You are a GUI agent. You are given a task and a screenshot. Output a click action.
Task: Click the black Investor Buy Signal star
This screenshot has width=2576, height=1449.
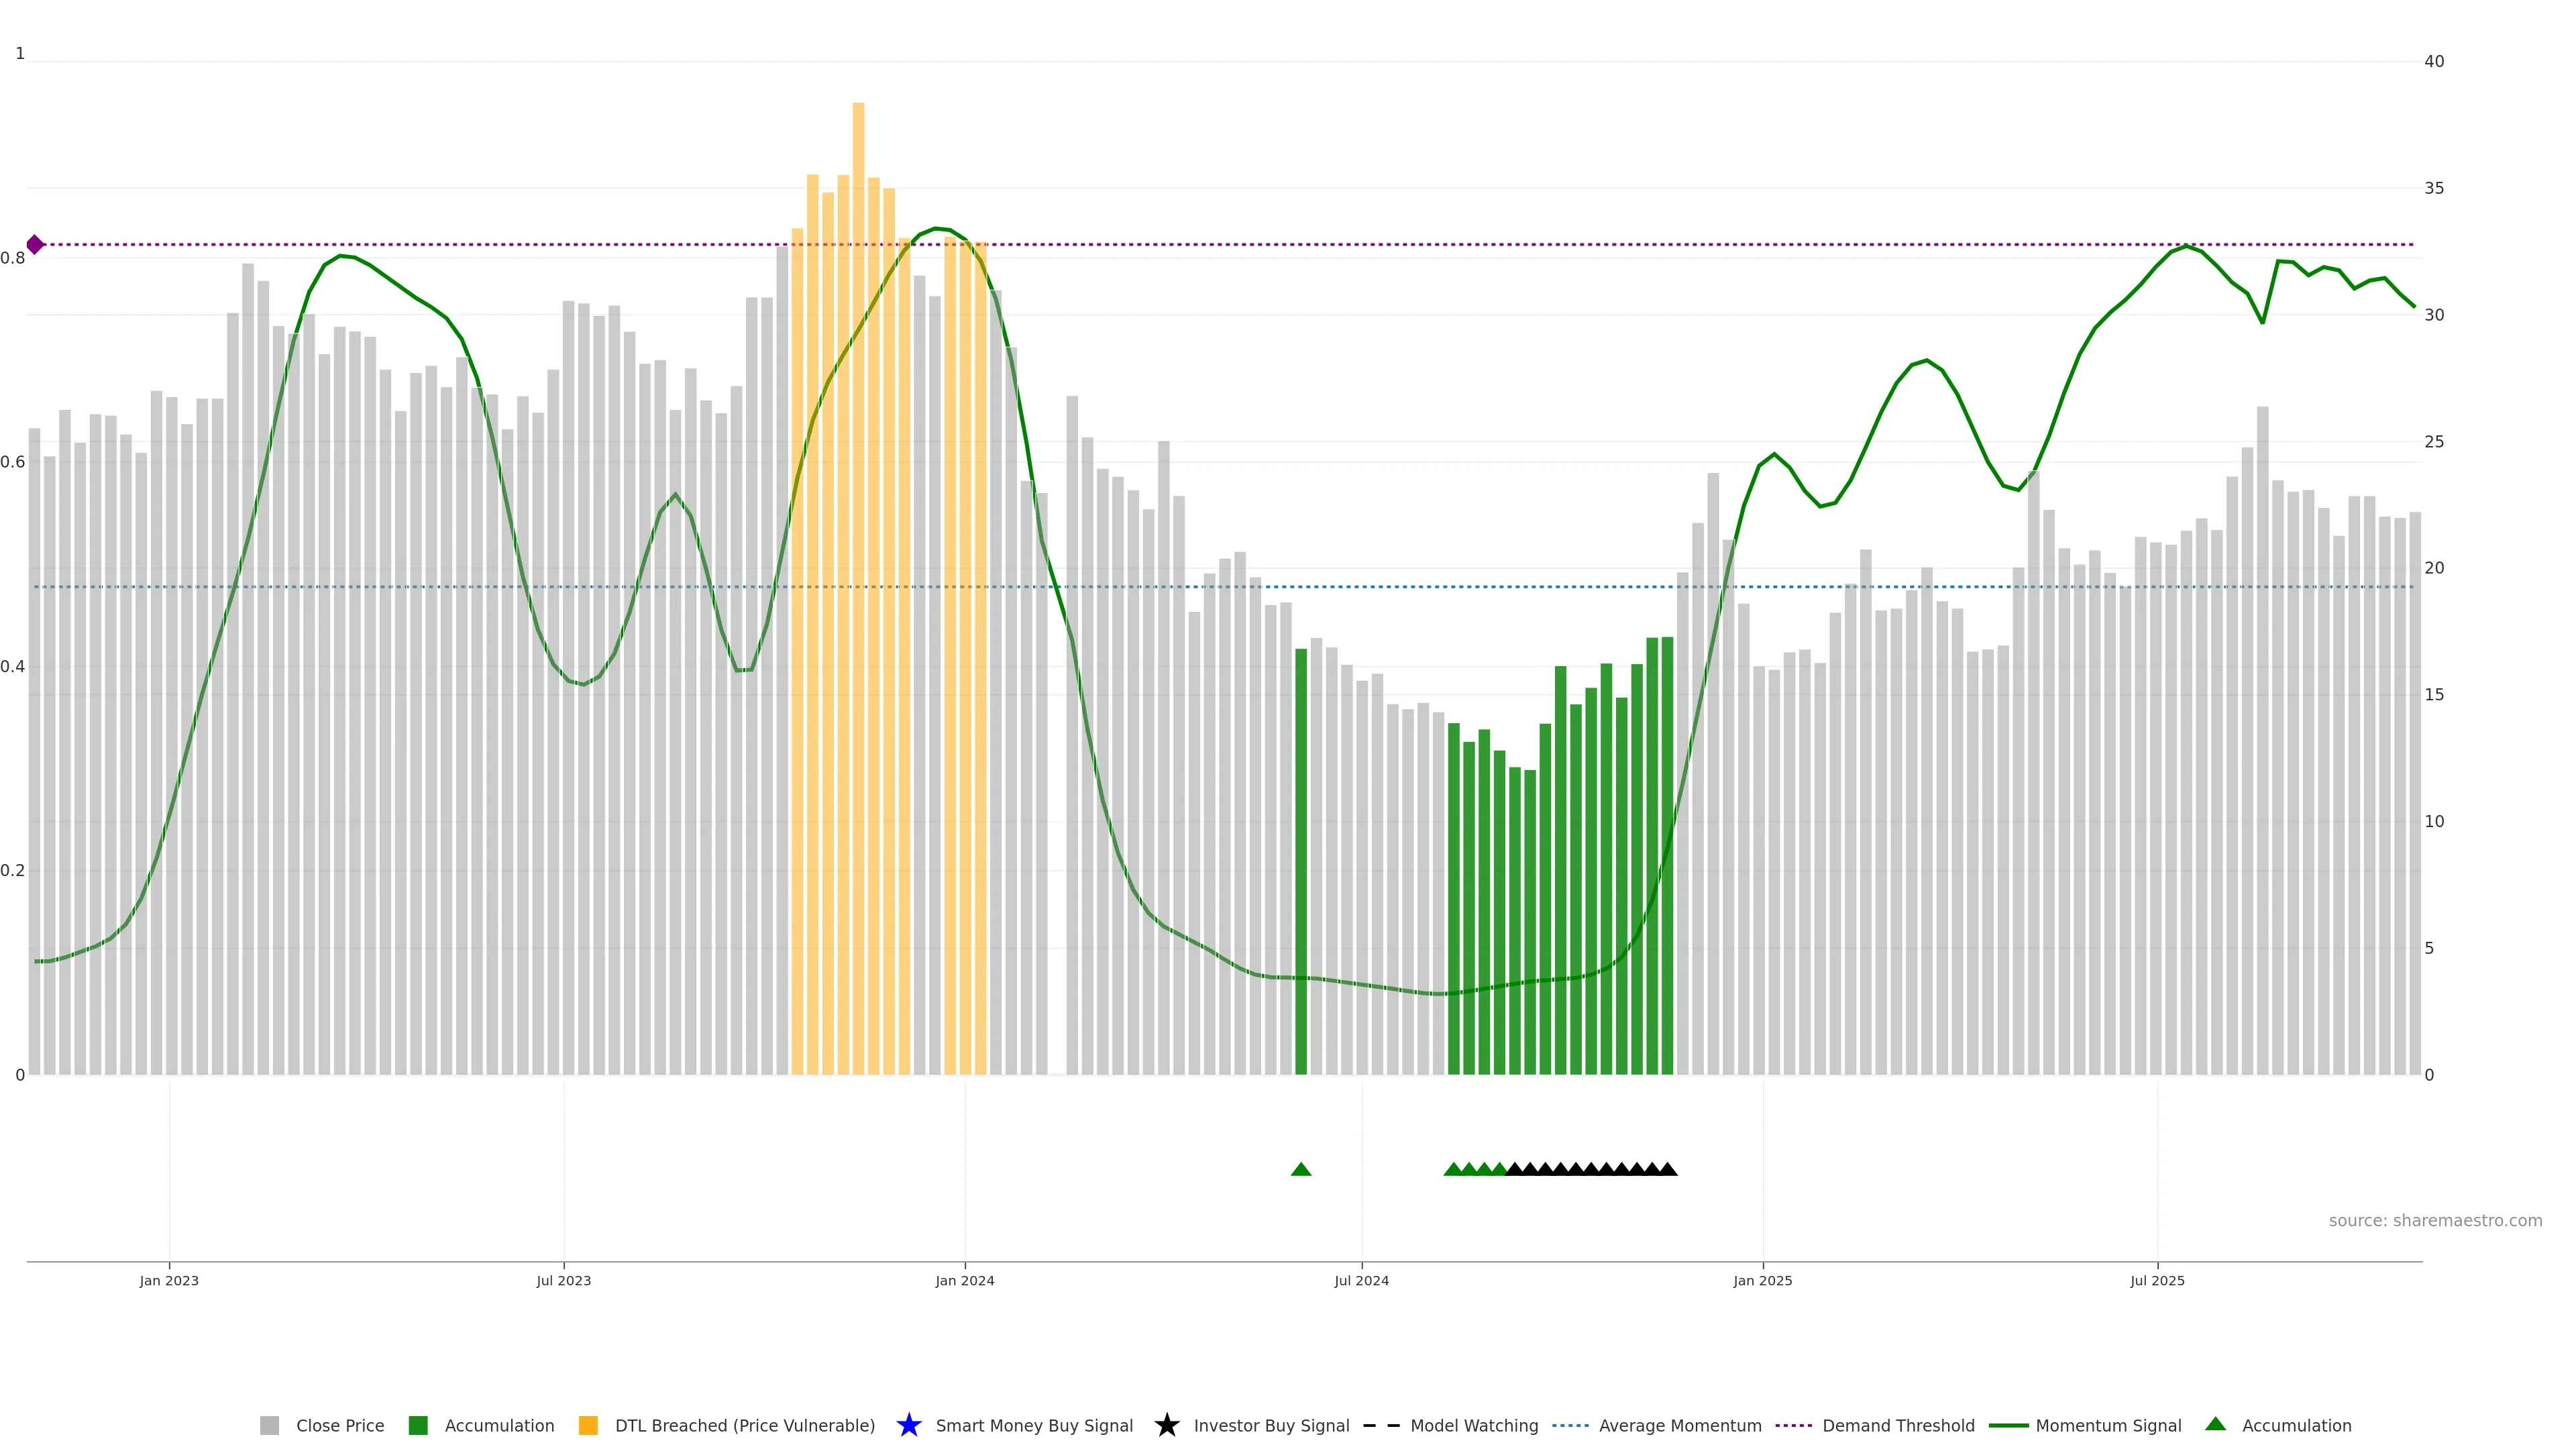[1166, 1425]
